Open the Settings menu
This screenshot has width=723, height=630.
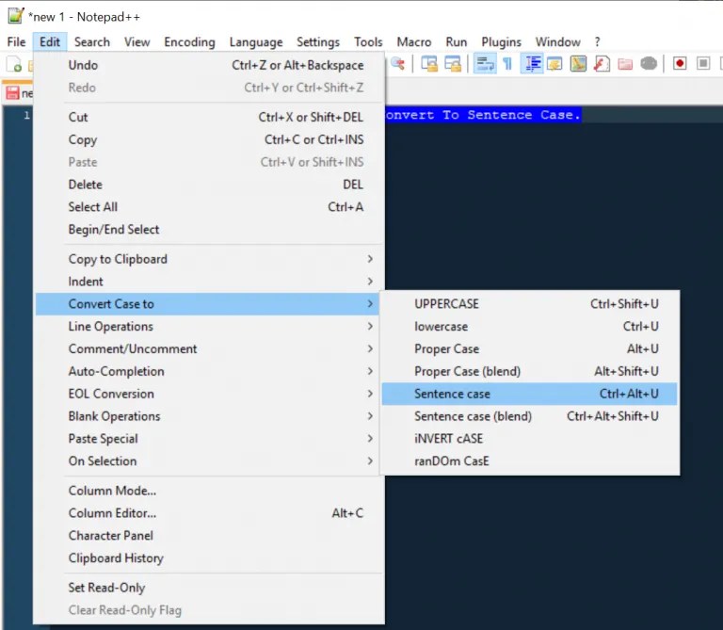[318, 42]
